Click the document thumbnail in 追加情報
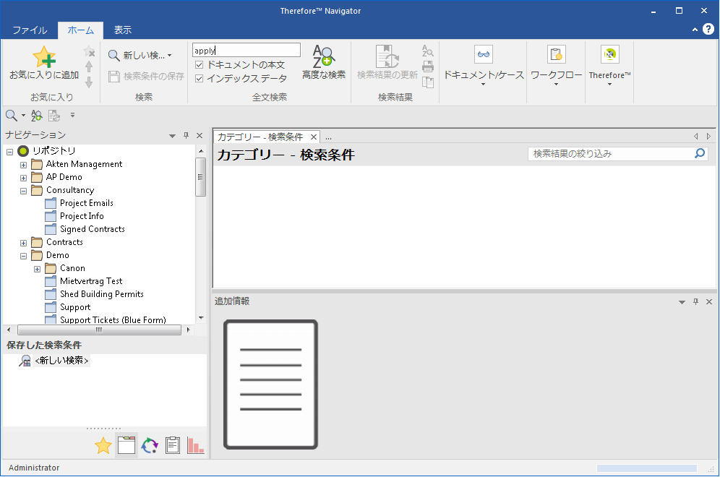720x477 pixels. pos(270,384)
